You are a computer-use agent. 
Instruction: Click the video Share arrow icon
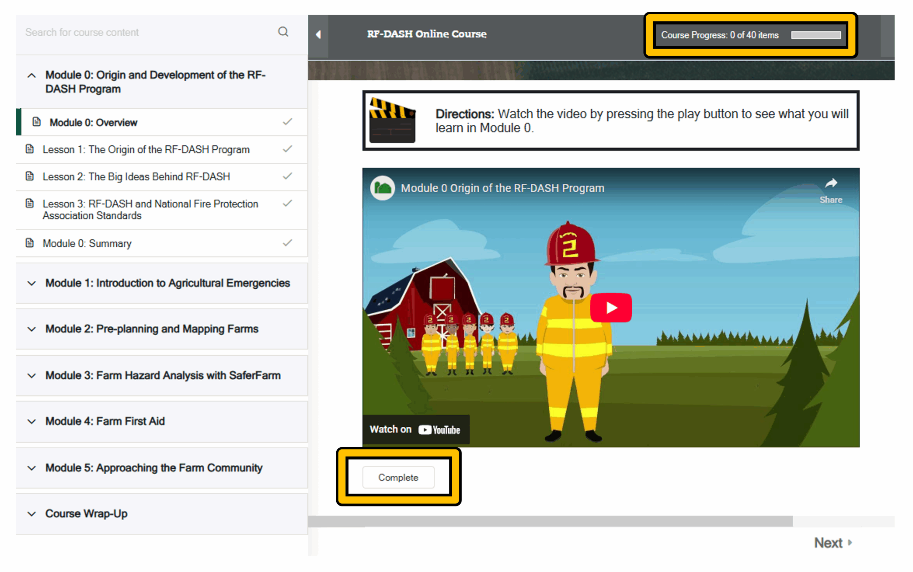831,184
